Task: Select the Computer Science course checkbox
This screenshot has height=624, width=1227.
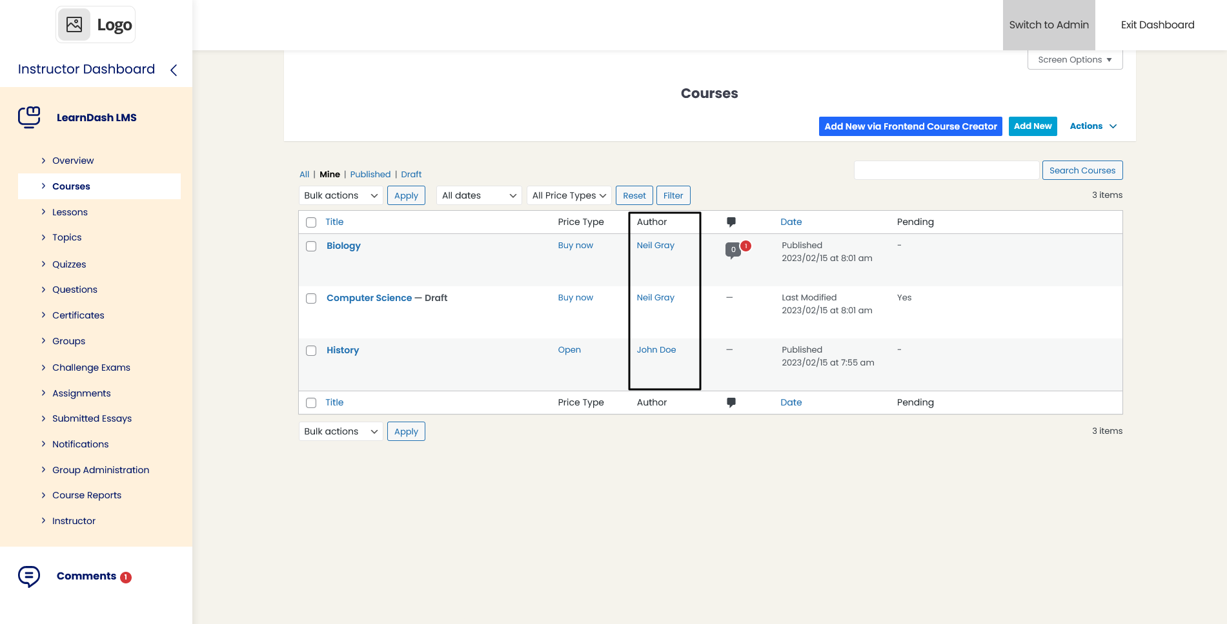Action: 311,298
